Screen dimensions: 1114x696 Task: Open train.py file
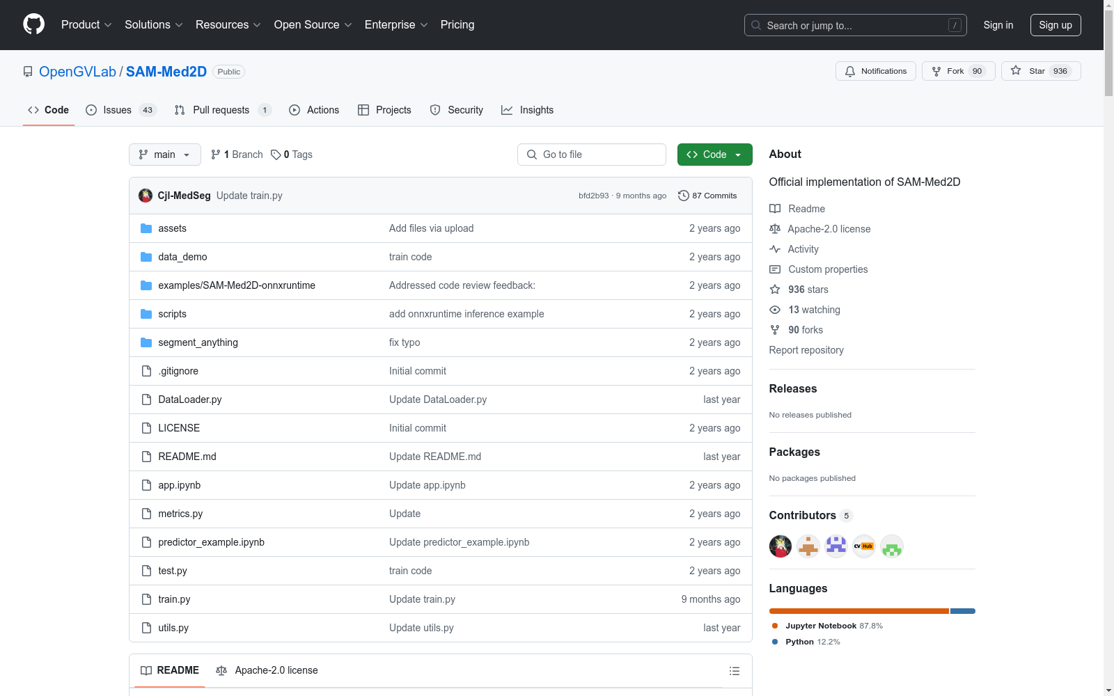(174, 599)
